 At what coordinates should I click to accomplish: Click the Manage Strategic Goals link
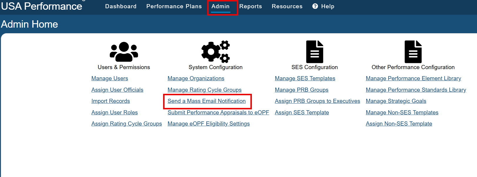pyautogui.click(x=396, y=101)
